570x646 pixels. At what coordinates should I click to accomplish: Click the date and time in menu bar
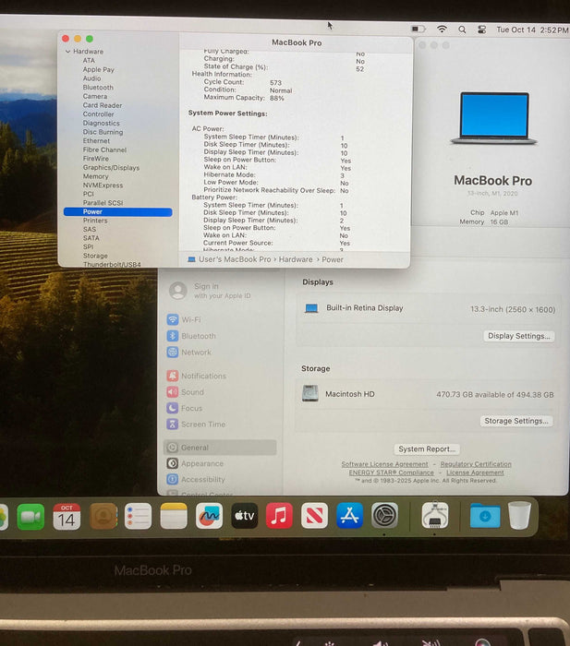click(x=532, y=30)
